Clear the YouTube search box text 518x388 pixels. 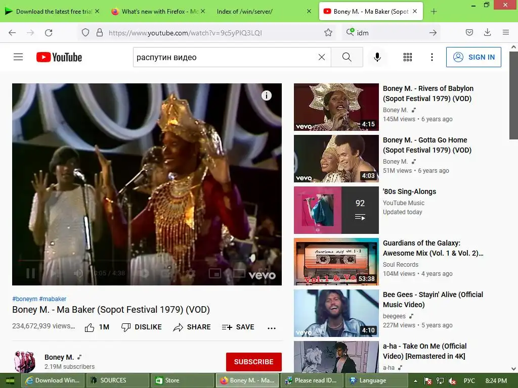[x=321, y=57]
